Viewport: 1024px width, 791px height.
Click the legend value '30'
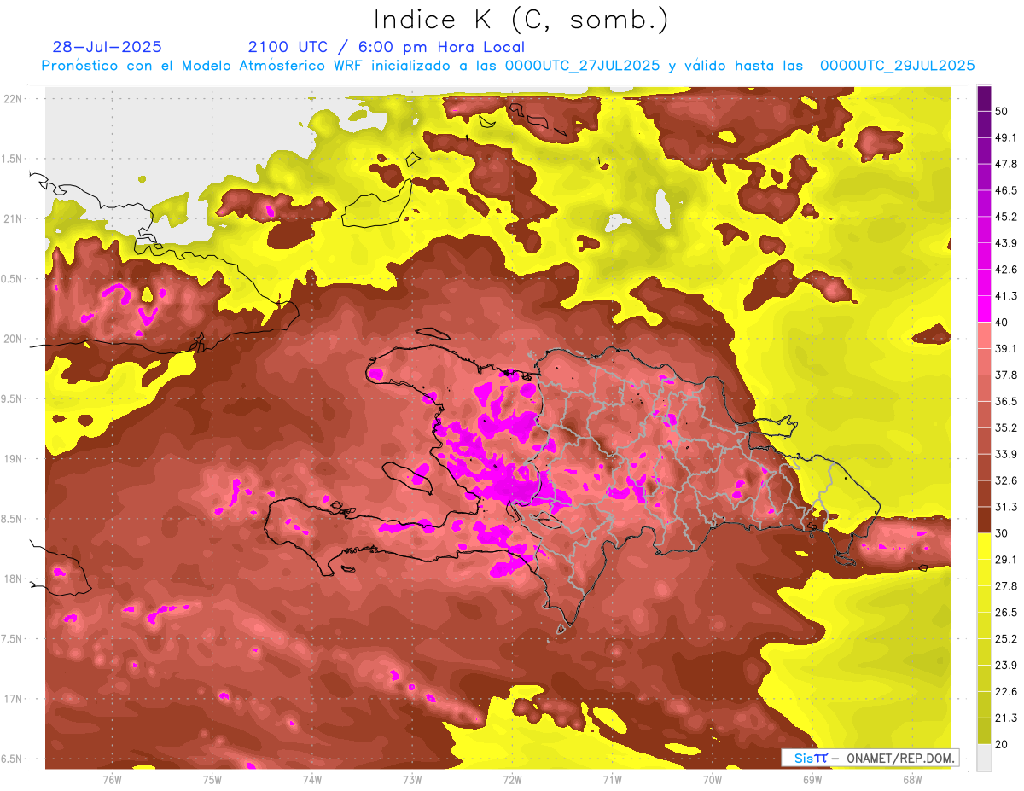1004,533
